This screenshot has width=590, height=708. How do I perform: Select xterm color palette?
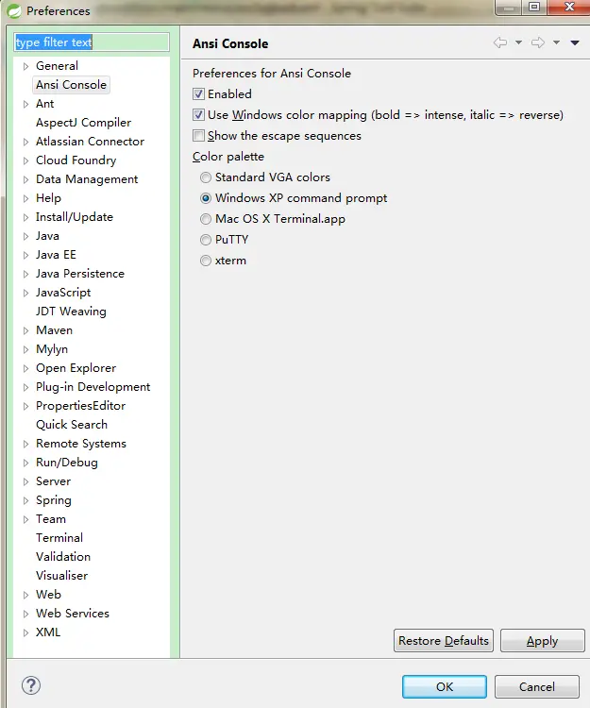pyautogui.click(x=206, y=261)
